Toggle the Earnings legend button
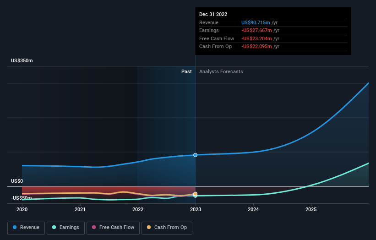Screen dimensions: 376x240 tap(65, 228)
